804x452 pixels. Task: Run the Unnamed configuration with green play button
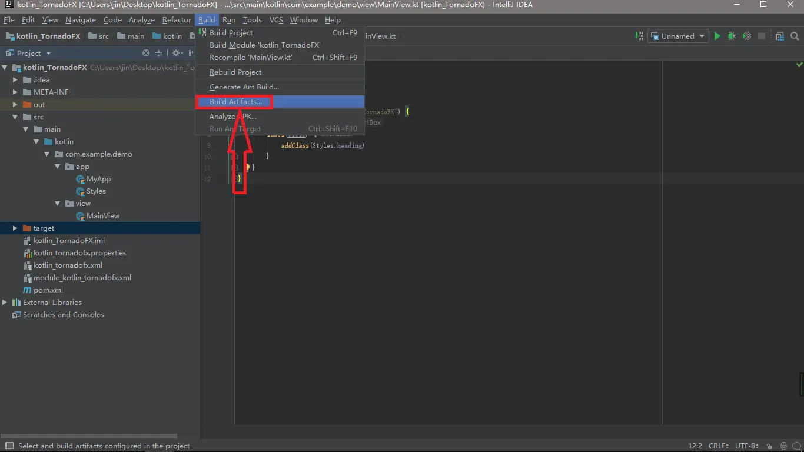(x=717, y=36)
